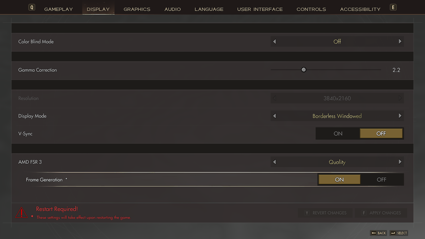Set Frame Generation to ON
Screen dimensions: 425x239
[x=339, y=180]
